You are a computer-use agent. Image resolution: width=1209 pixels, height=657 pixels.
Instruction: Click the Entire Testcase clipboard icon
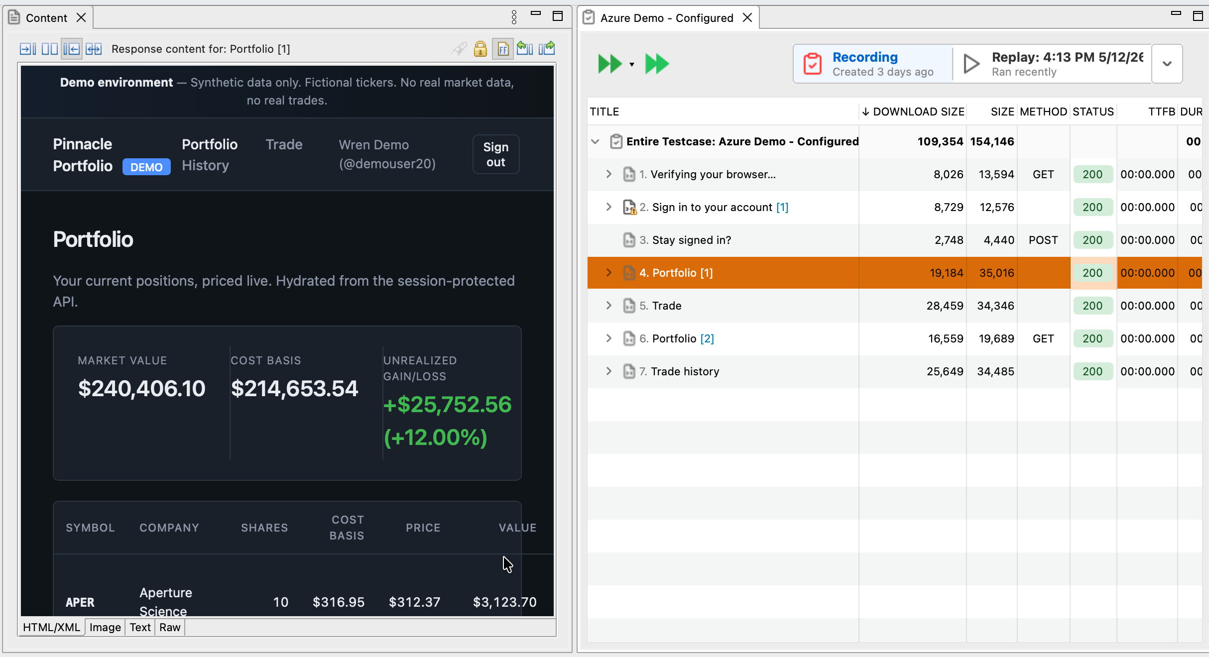coord(616,141)
